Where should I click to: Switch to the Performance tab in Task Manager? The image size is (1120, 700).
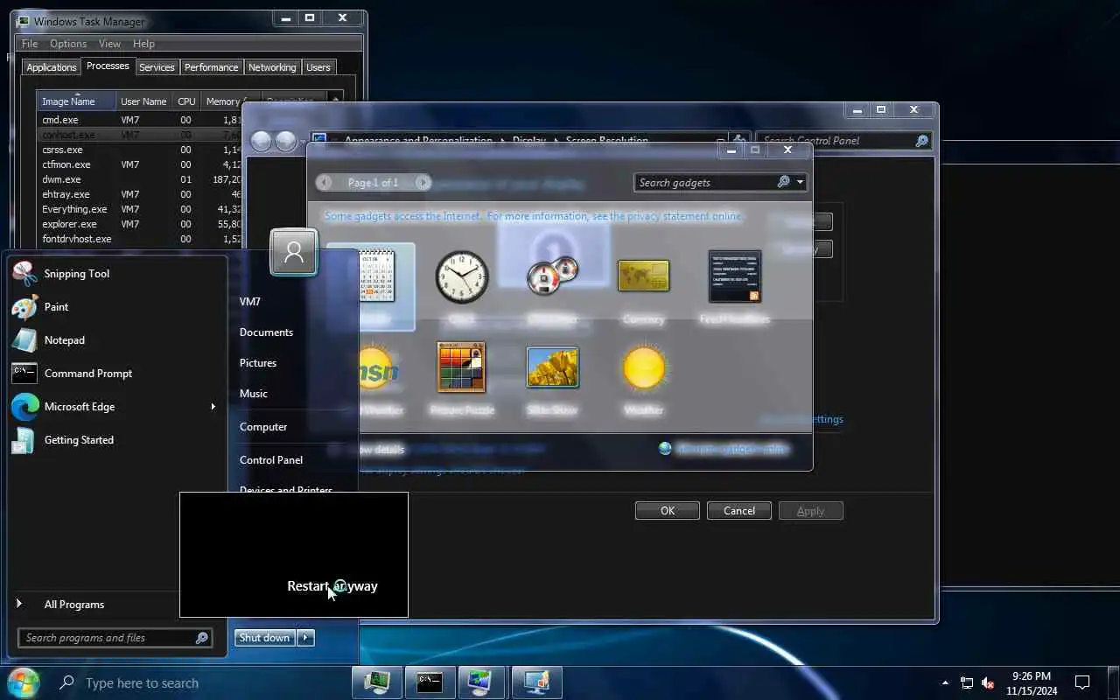click(x=211, y=67)
